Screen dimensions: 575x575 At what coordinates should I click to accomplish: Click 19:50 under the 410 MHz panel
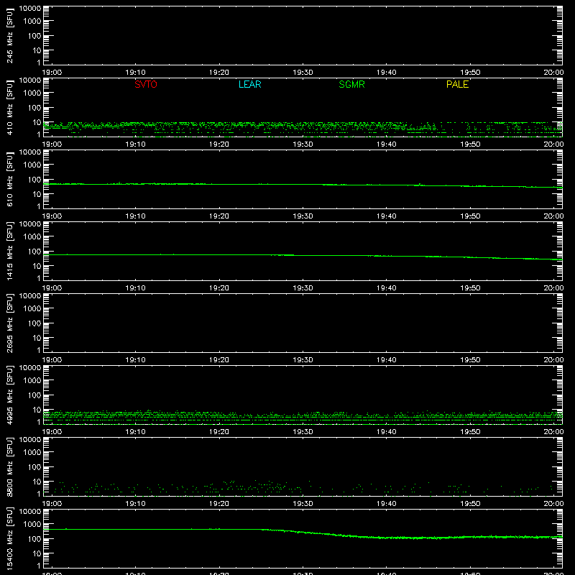point(470,144)
